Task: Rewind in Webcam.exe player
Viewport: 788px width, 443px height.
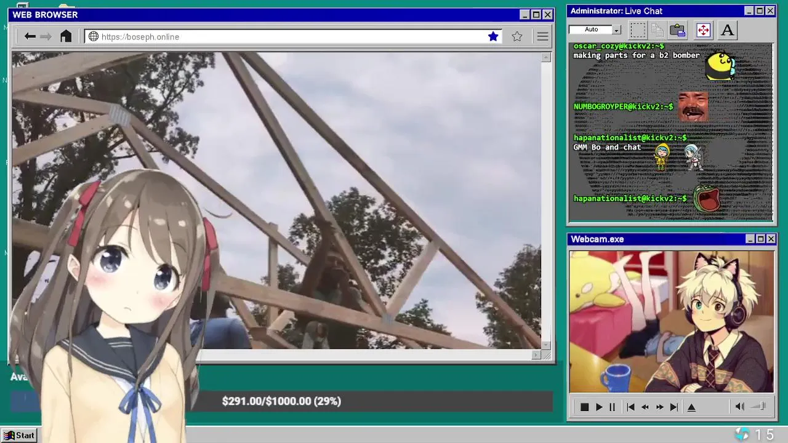Action: point(645,407)
